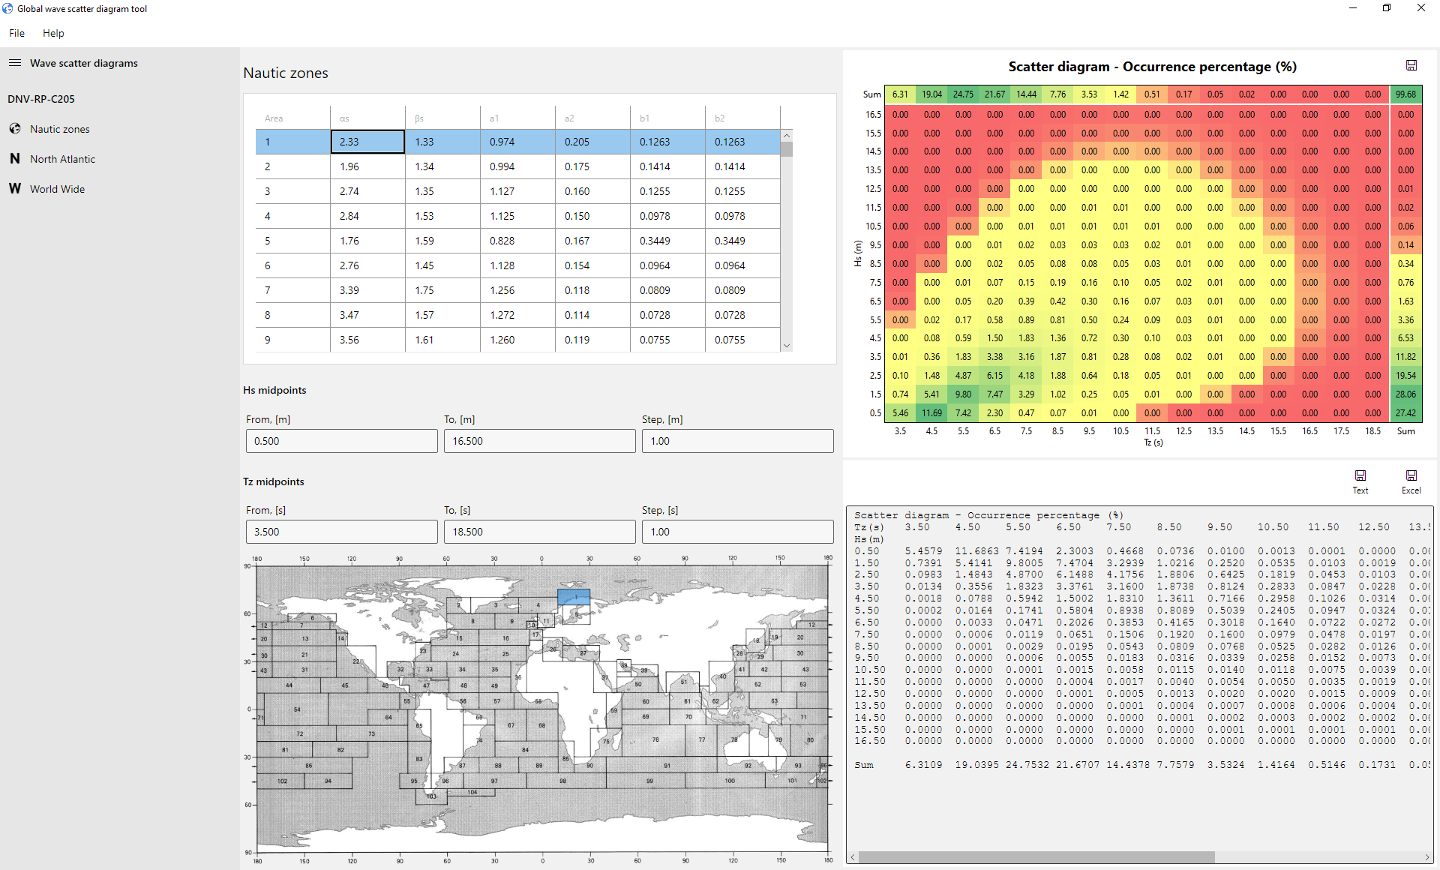This screenshot has height=870, width=1440.
Task: Click zone 54 on the world map
Action: pos(297,709)
